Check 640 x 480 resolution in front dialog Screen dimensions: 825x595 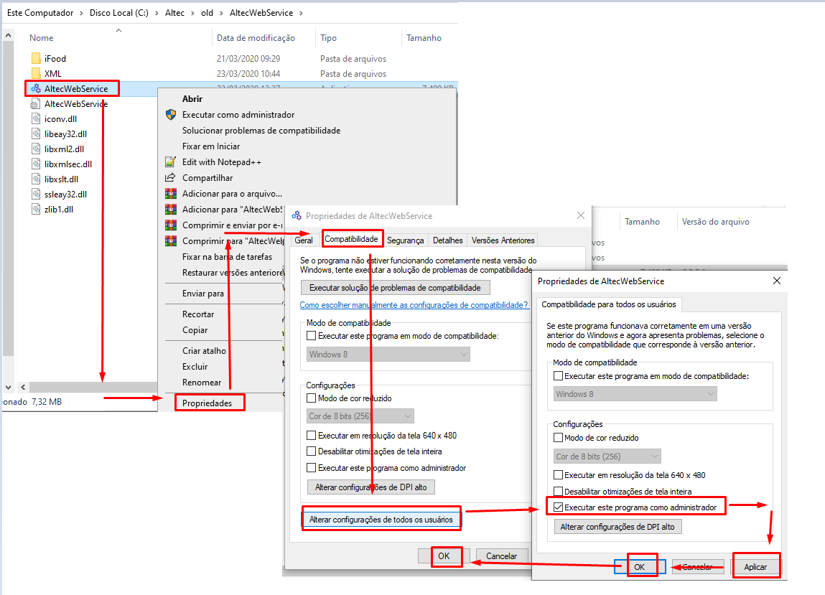coord(558,475)
